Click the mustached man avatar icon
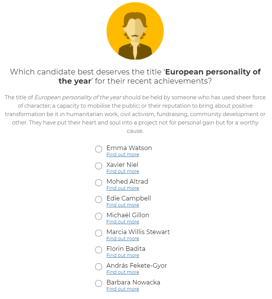 click(135, 31)
